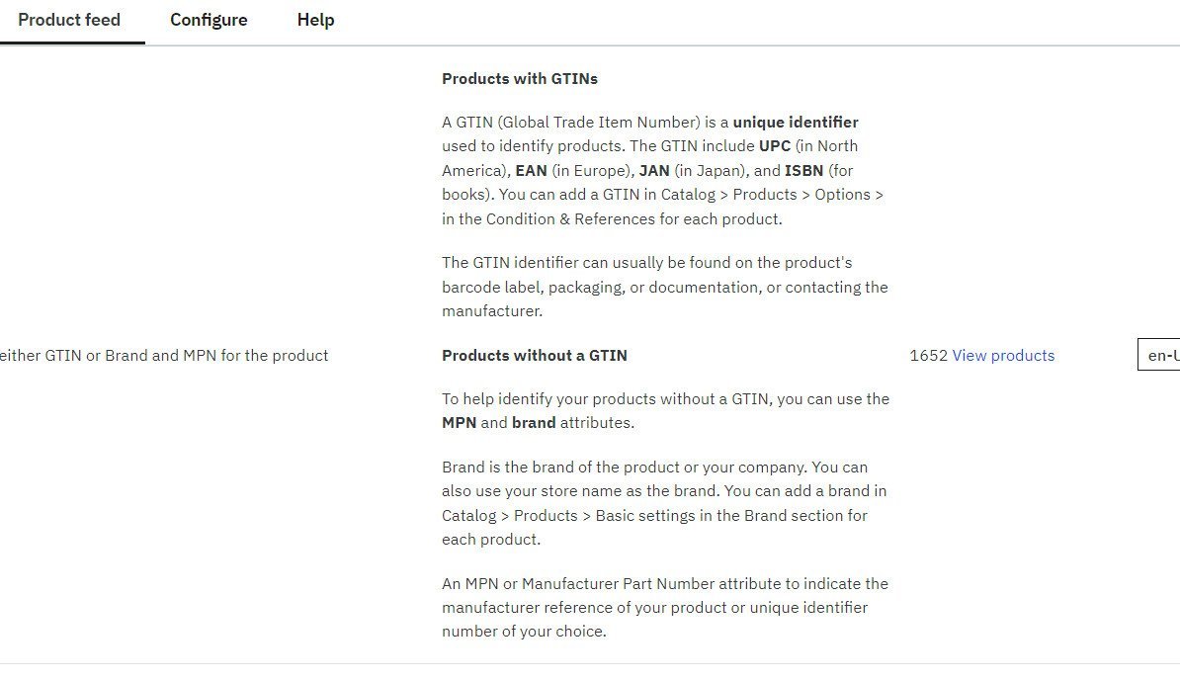Click the bold EAN term
Viewport: 1180px width, 681px height.
(532, 171)
